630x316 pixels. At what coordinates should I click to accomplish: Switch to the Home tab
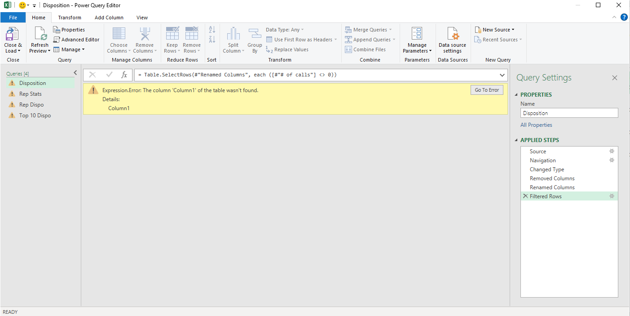39,18
